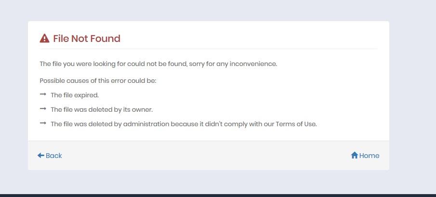436x197 pixels.
Task: Click the 'sorry for any inconvenience' phrase
Action: click(x=233, y=64)
